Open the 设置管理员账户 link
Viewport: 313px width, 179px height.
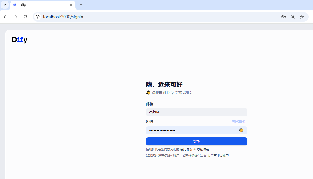tap(218, 155)
